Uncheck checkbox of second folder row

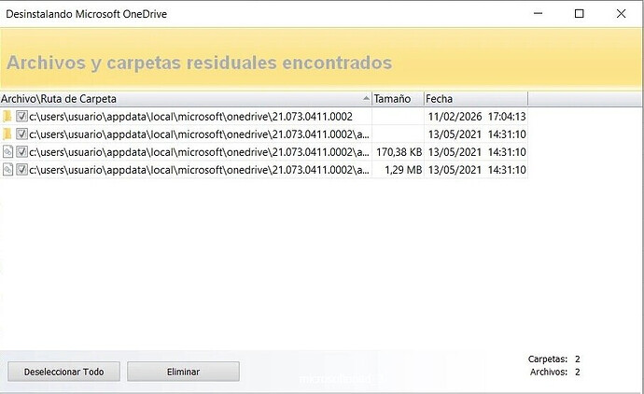point(21,134)
